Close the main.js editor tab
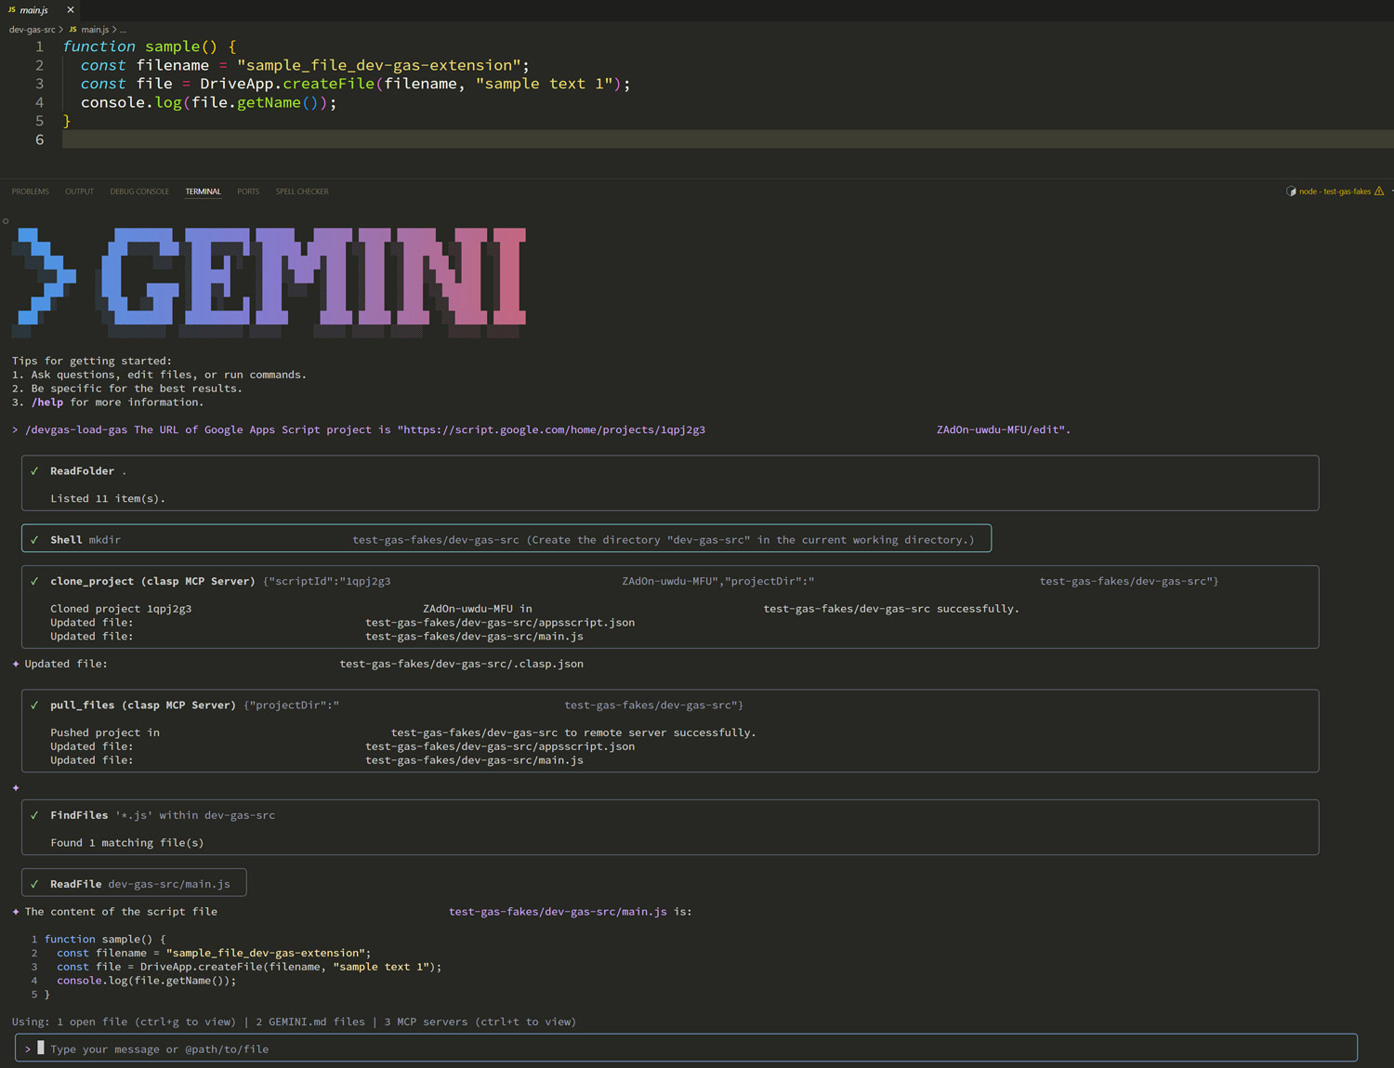The width and height of the screenshot is (1394, 1068). point(70,10)
